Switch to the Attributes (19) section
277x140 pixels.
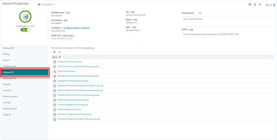[9, 78]
